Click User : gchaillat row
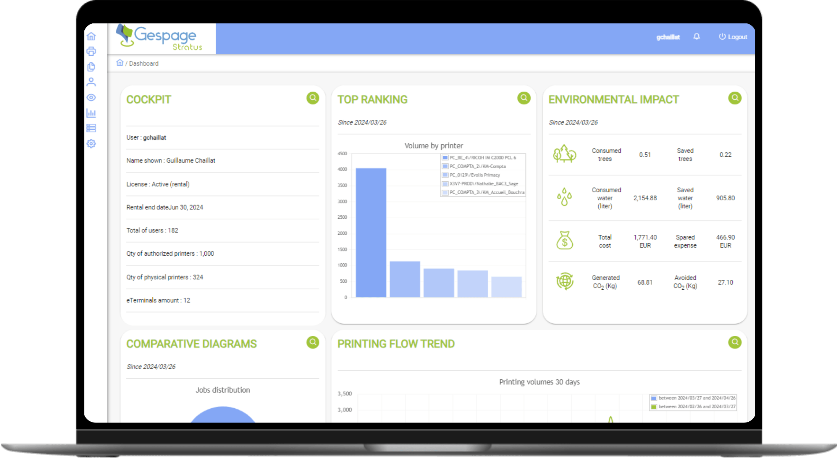This screenshot has width=840, height=461. [x=223, y=138]
